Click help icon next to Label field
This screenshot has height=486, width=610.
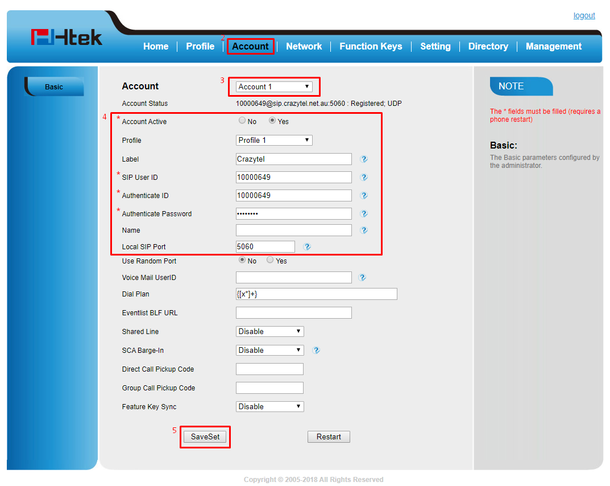coord(364,159)
